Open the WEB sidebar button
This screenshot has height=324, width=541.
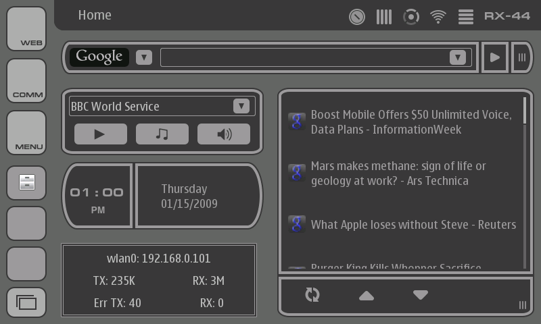(x=26, y=29)
